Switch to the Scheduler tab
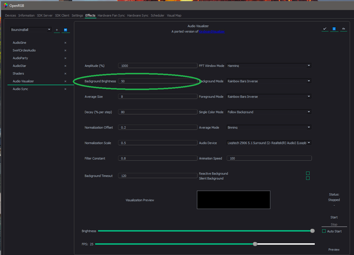 [157, 15]
